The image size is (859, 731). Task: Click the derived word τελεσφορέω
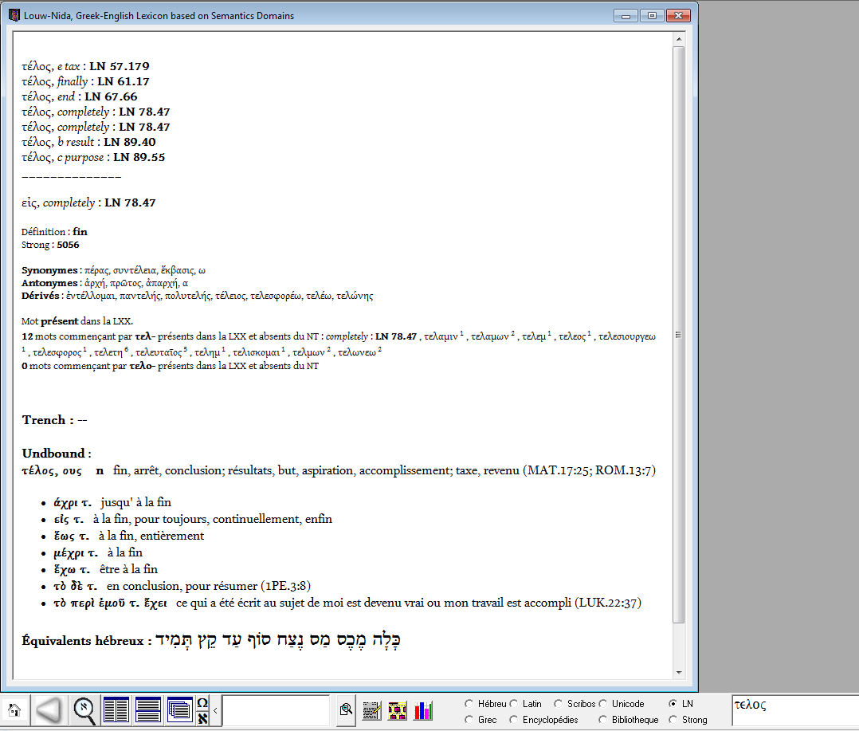click(x=276, y=296)
